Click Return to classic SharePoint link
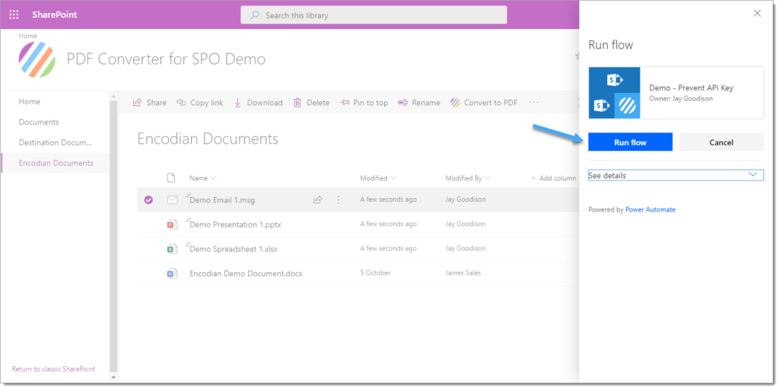 (x=53, y=369)
